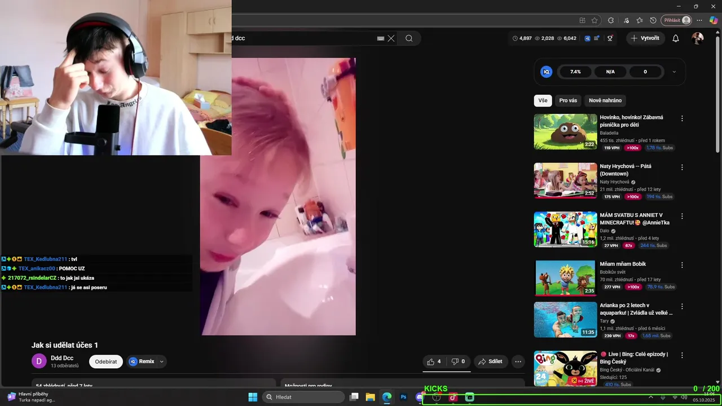Click video title Jak si udělat účes 1
722x406 pixels.
coord(65,345)
